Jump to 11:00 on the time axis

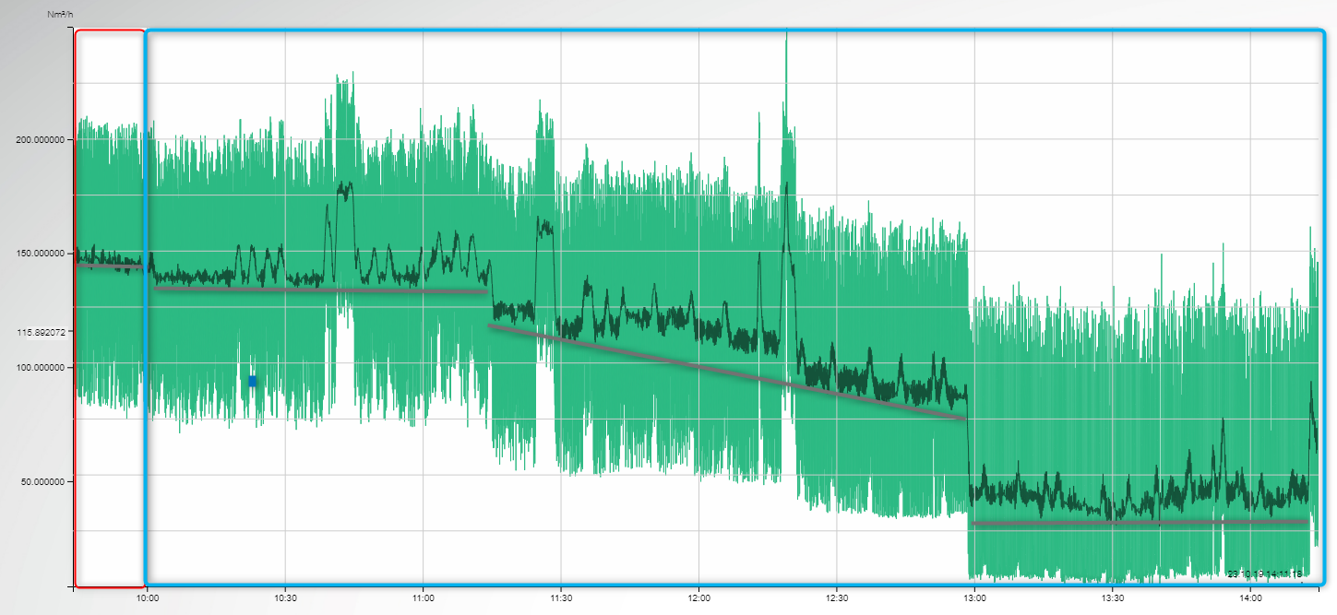pos(424,598)
